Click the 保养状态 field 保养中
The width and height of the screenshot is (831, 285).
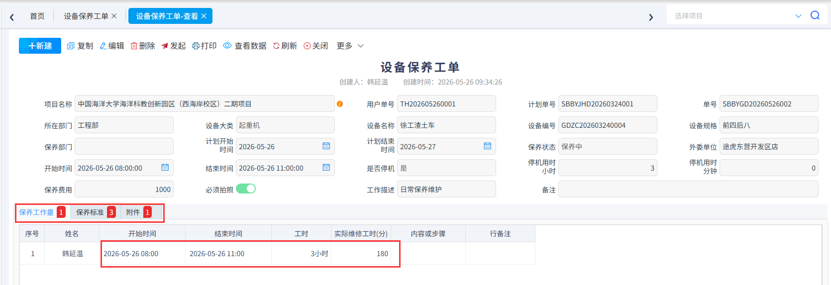(608, 147)
